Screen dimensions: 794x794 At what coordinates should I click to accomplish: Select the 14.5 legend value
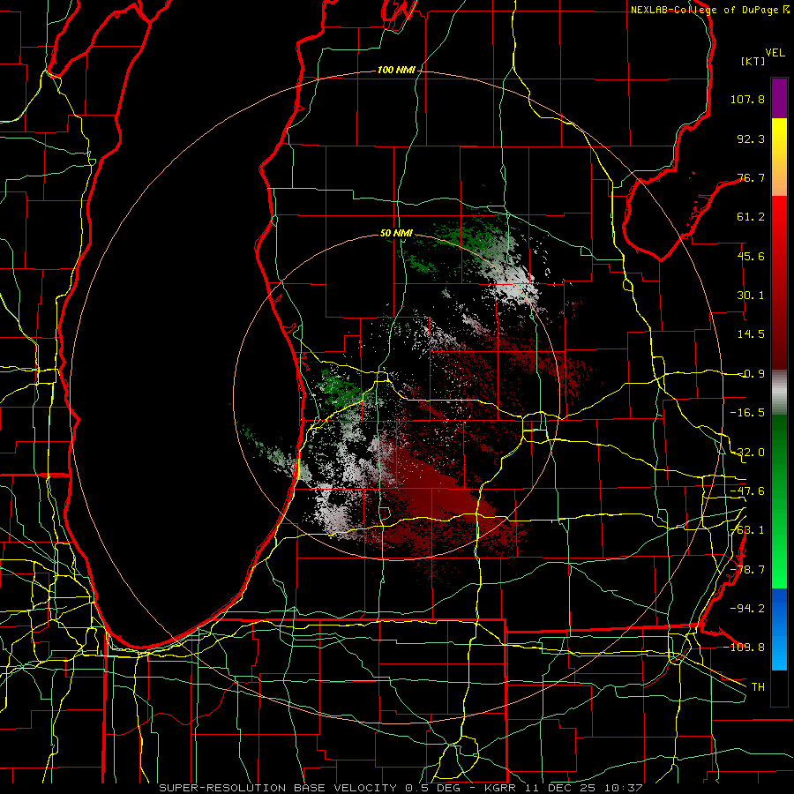point(751,334)
